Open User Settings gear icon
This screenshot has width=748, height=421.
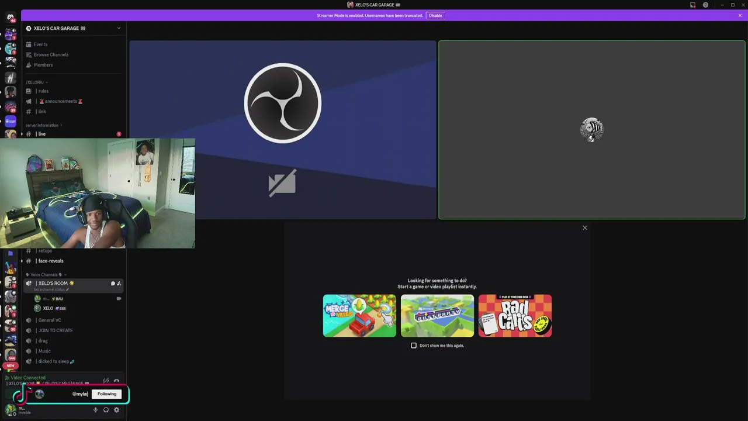click(x=116, y=410)
